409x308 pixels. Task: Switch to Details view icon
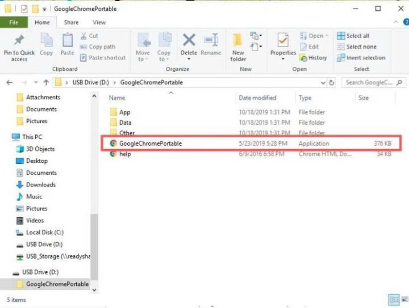(394, 299)
